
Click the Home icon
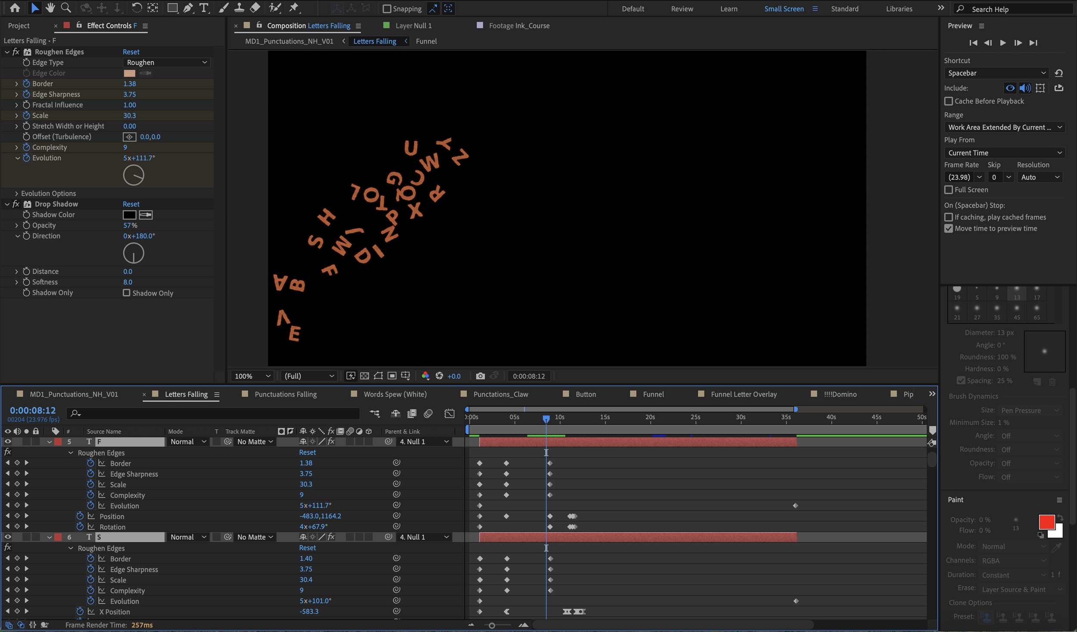pos(15,8)
